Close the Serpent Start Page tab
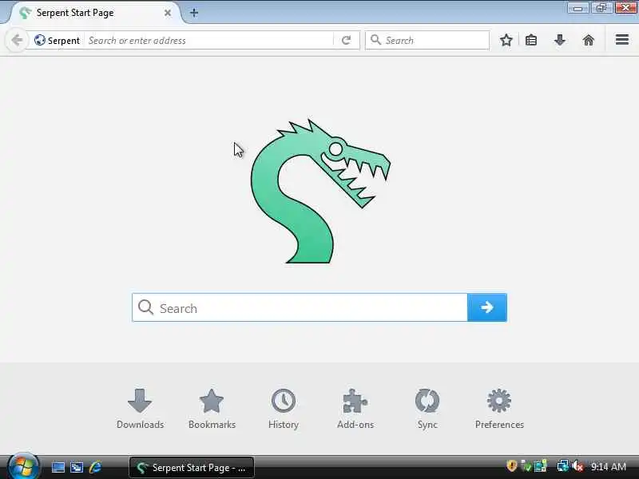This screenshot has width=639, height=479. tap(168, 13)
